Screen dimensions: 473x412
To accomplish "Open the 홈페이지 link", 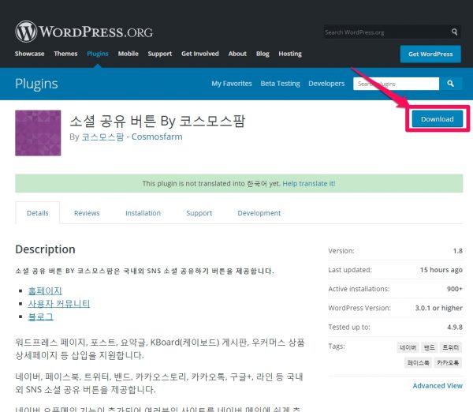I will pyautogui.click(x=45, y=291).
